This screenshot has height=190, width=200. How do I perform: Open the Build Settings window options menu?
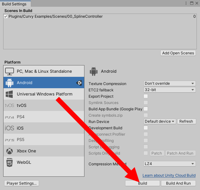coord(186,3)
